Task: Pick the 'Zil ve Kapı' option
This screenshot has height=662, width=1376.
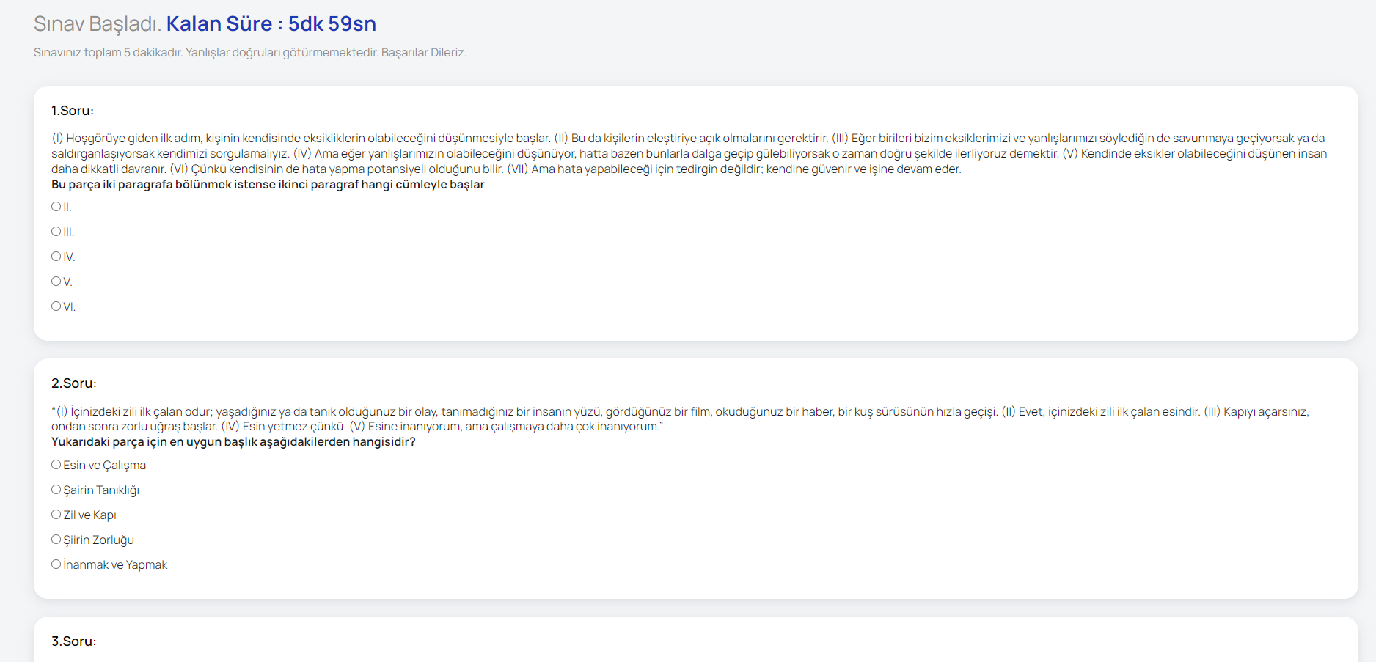Action: click(x=56, y=515)
